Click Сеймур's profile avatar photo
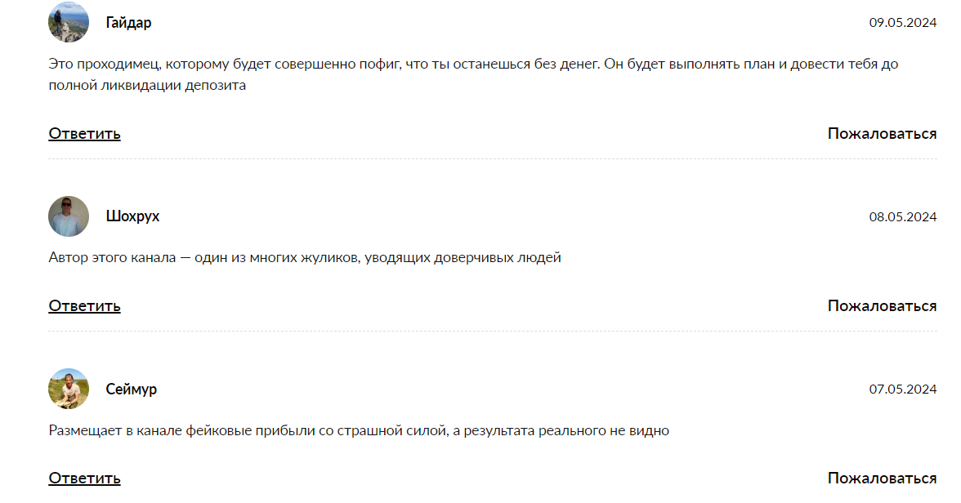 pos(69,389)
